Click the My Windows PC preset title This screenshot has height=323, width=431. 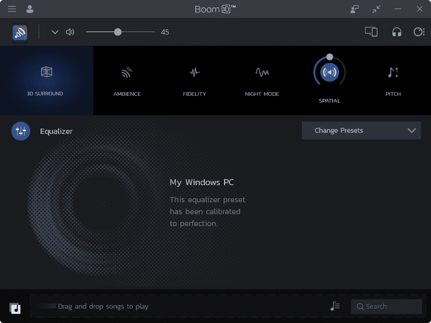tap(202, 182)
